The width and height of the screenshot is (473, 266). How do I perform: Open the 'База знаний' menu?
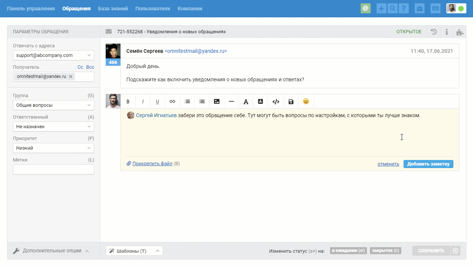pyautogui.click(x=113, y=8)
